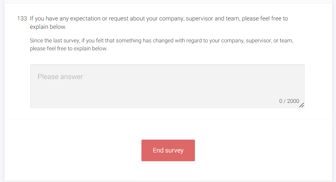Viewport: 336px width, 182px height.
Task: Click the text area resize handle
Action: (x=301, y=105)
